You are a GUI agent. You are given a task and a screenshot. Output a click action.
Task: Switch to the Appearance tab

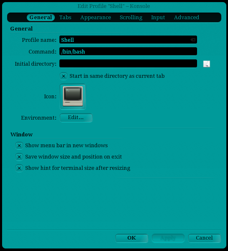[x=95, y=17]
